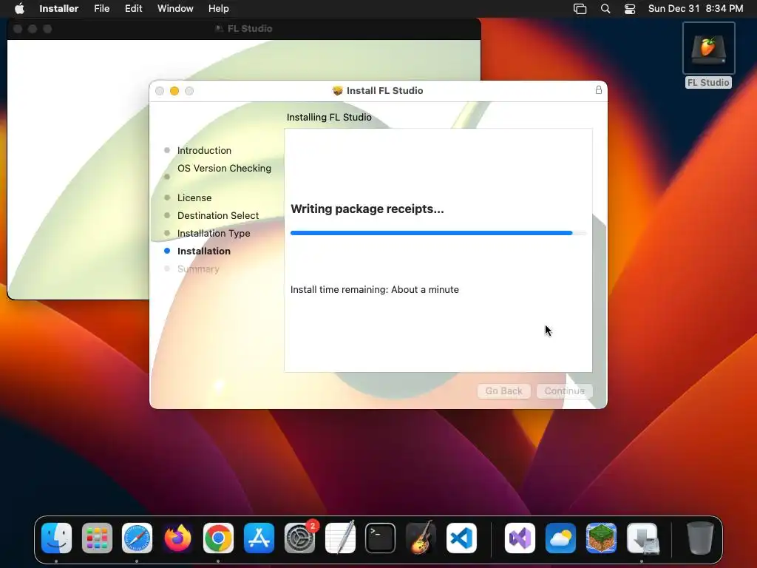757x568 pixels.
Task: Open the Installer menu
Action: tap(59, 8)
